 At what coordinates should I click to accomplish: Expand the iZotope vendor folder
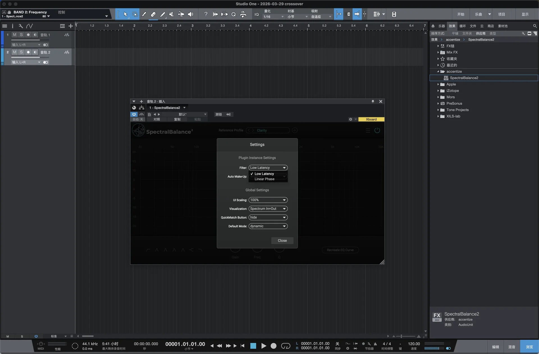(x=438, y=91)
